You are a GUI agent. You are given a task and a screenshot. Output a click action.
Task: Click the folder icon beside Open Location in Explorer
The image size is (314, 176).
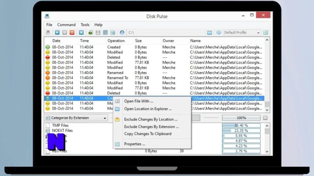tap(117, 109)
